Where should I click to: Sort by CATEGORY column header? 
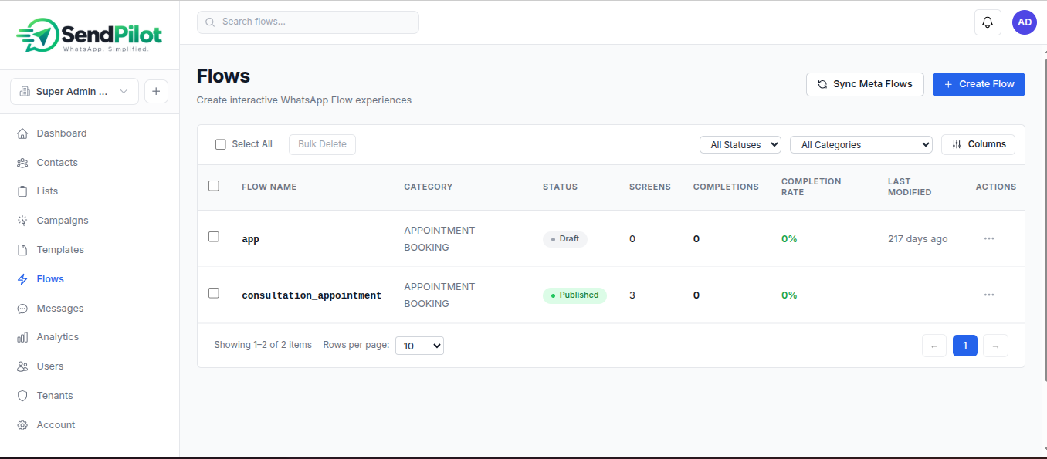pos(429,187)
